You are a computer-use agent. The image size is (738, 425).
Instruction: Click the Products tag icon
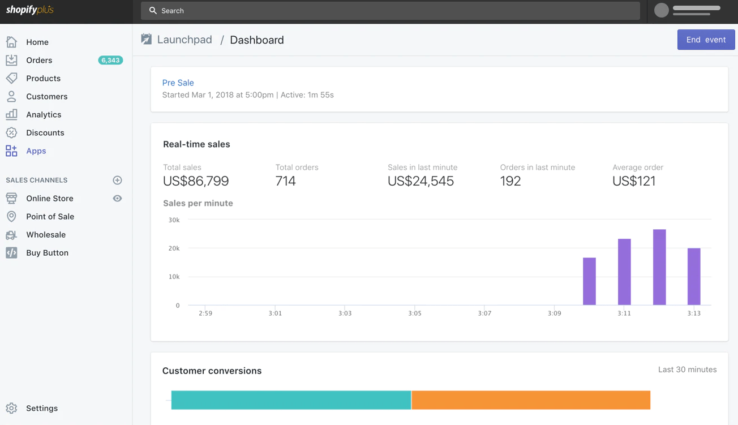[x=11, y=78]
